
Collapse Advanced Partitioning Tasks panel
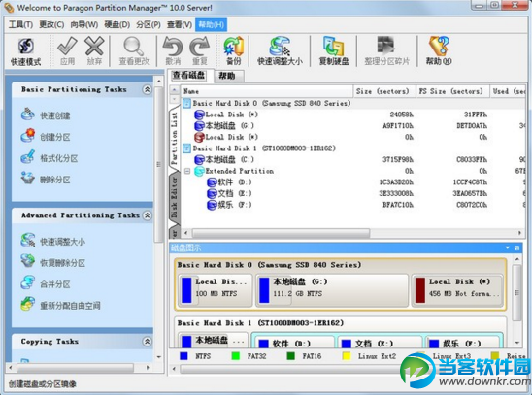coord(147,215)
